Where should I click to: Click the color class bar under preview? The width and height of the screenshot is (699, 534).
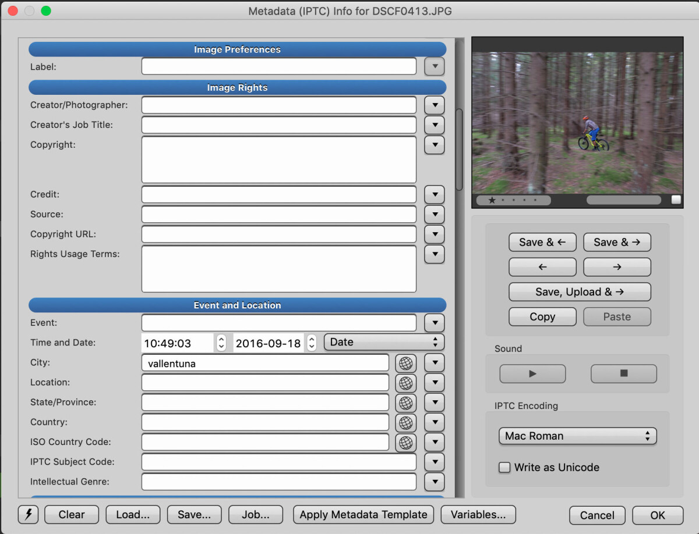point(623,200)
